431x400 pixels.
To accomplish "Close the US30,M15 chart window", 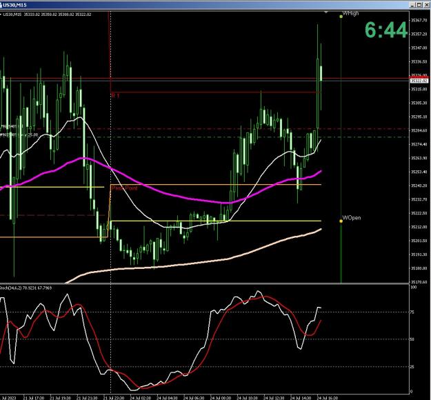I will [x=425, y=5].
